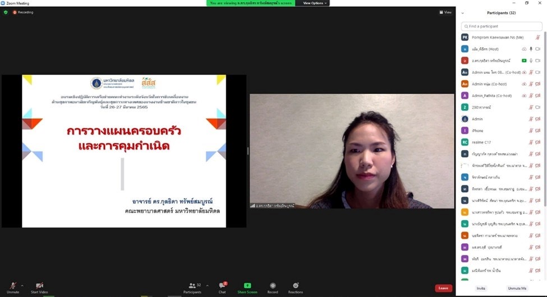The height and width of the screenshot is (297, 547).
Task: Click muted mic icon on realme C17 row
Action: pos(531,142)
